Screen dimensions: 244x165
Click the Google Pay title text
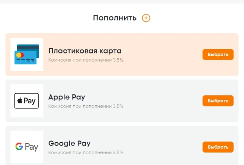coord(69,144)
